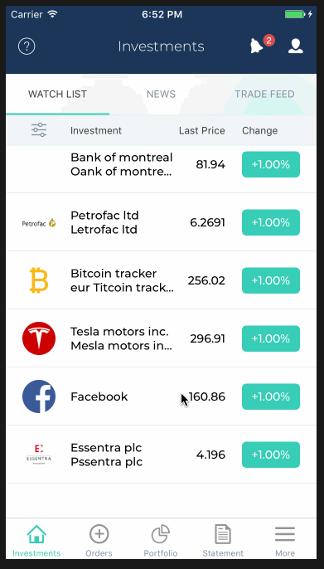The width and height of the screenshot is (324, 569).
Task: Open the More hamburger menu
Action: [x=285, y=540]
